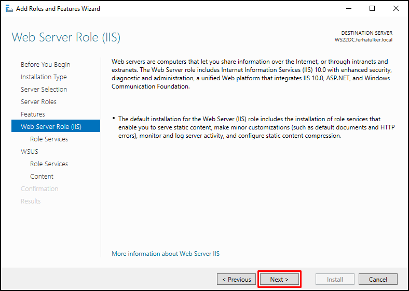Click the Previous button

236,279
